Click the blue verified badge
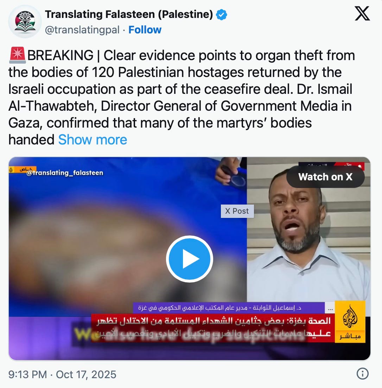 coord(222,14)
